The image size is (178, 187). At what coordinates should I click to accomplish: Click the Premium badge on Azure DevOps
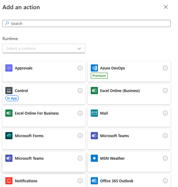99,76
